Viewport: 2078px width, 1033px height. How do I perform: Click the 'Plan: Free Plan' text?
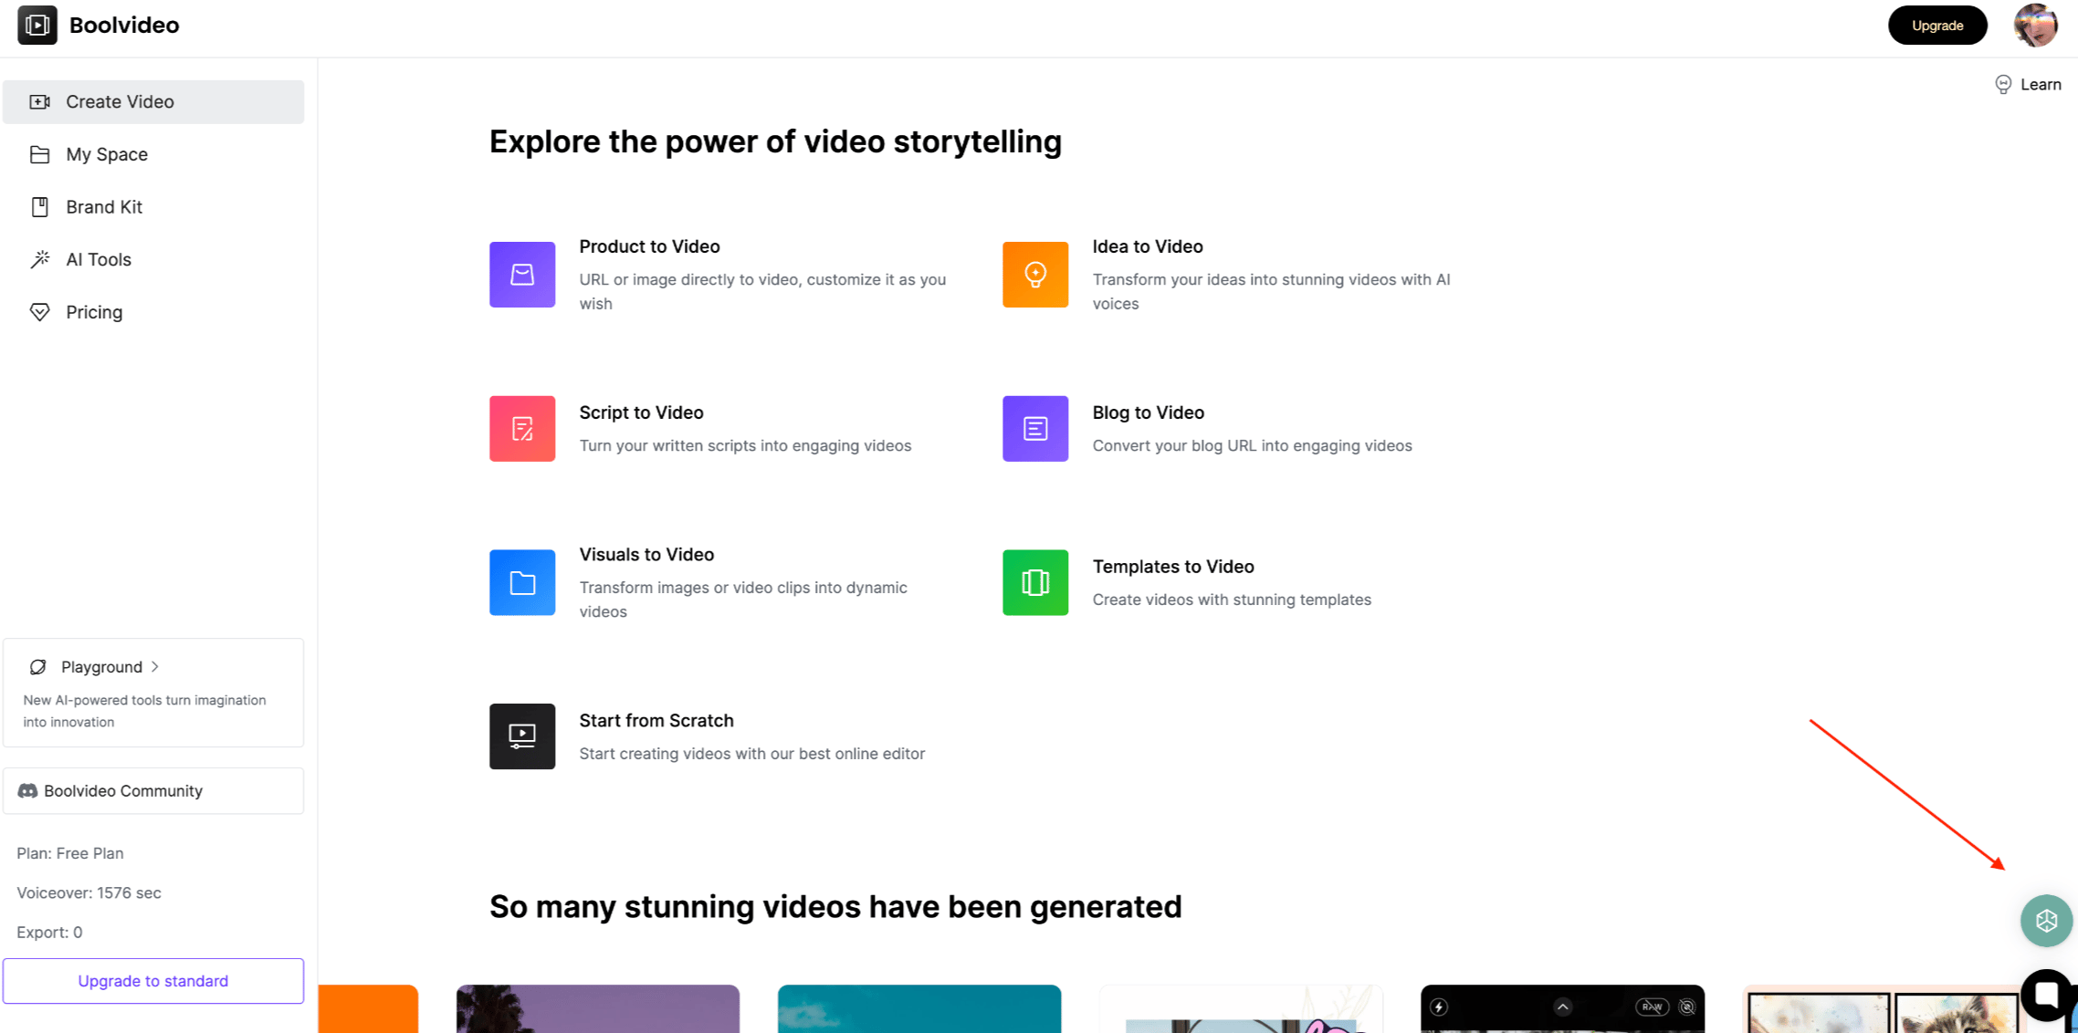tap(70, 853)
